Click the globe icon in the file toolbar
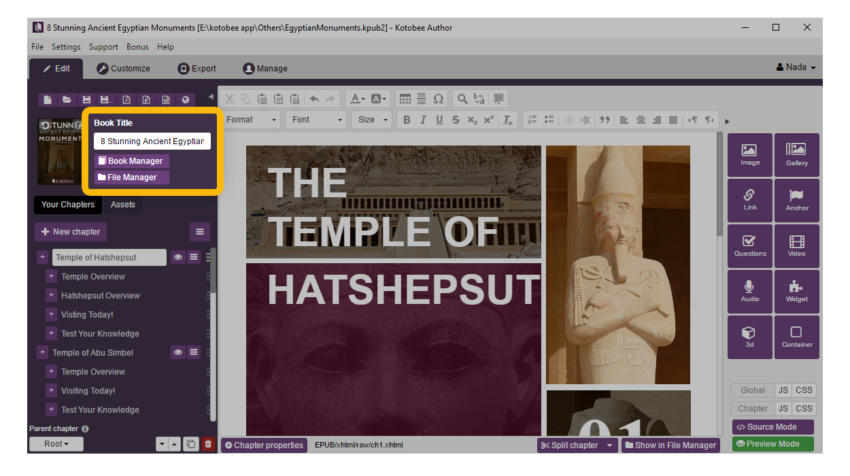This screenshot has height=476, width=850. (x=186, y=100)
